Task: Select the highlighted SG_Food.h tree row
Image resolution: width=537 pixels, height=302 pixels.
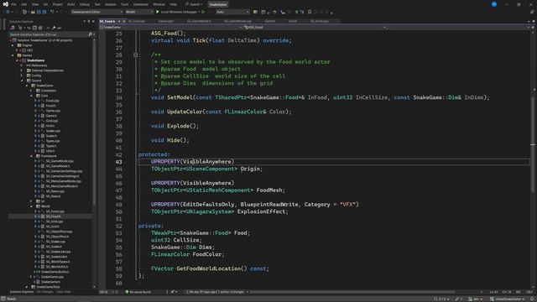Action: tap(50, 216)
